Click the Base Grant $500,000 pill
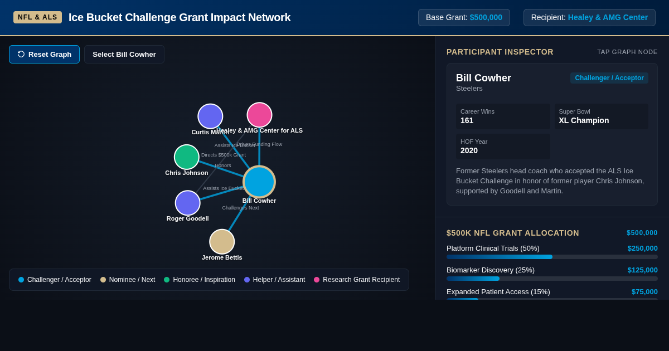The width and height of the screenshot is (669, 351). pyautogui.click(x=464, y=17)
